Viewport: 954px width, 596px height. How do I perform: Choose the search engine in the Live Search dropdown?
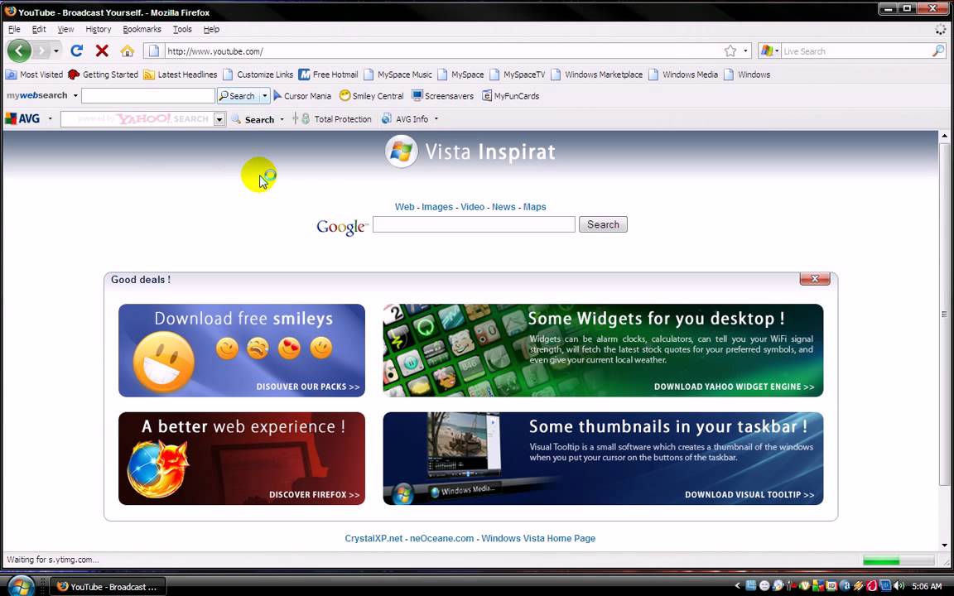[x=769, y=51]
